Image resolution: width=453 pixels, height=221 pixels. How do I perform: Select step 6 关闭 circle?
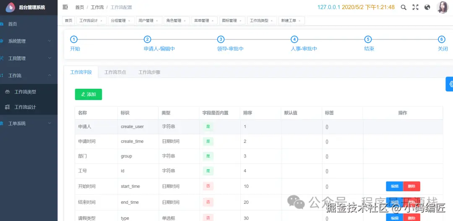click(x=441, y=39)
